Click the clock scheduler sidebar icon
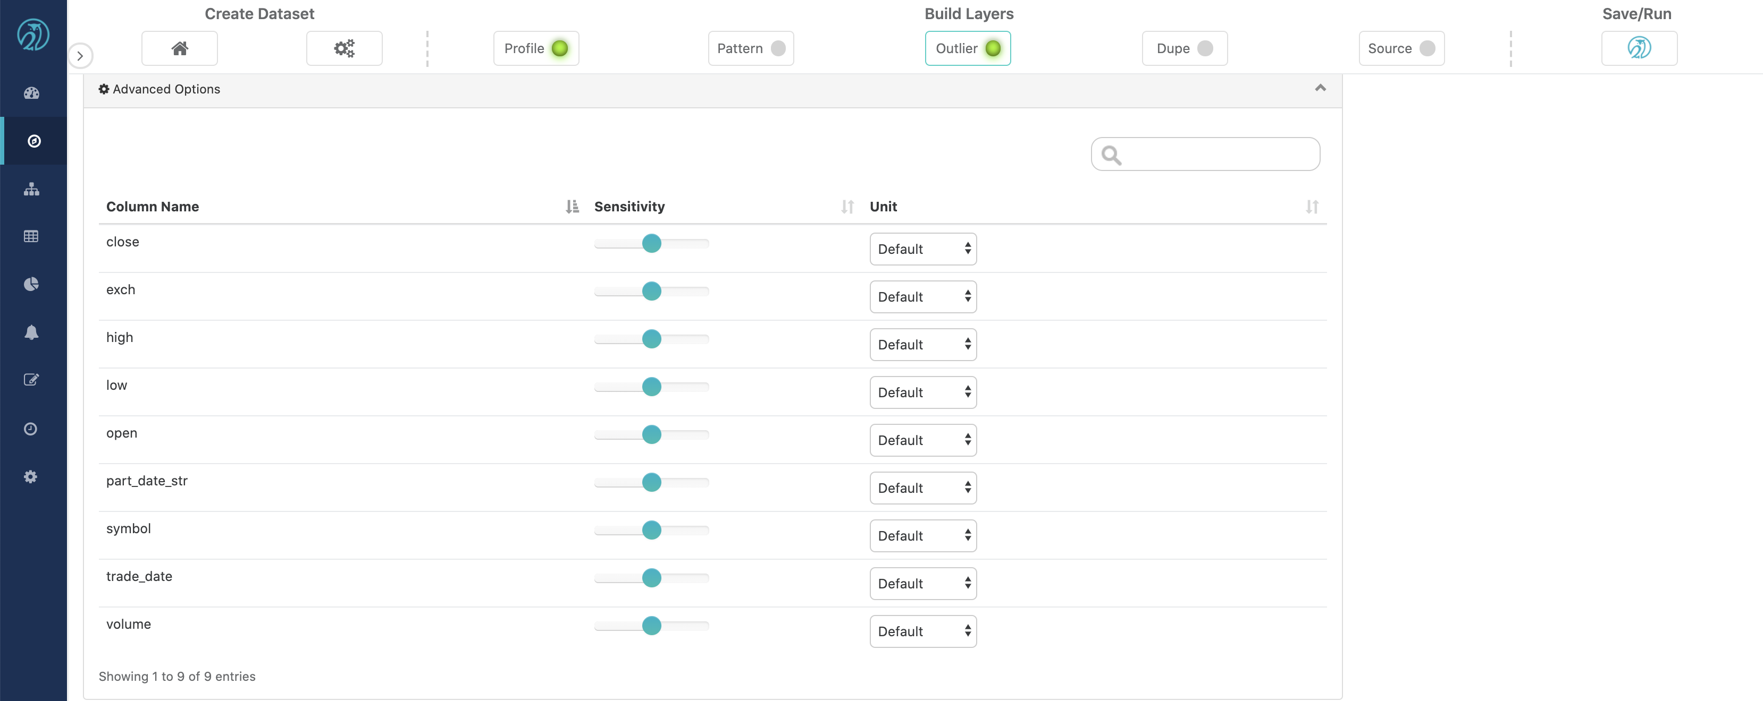1763x701 pixels. coord(31,429)
